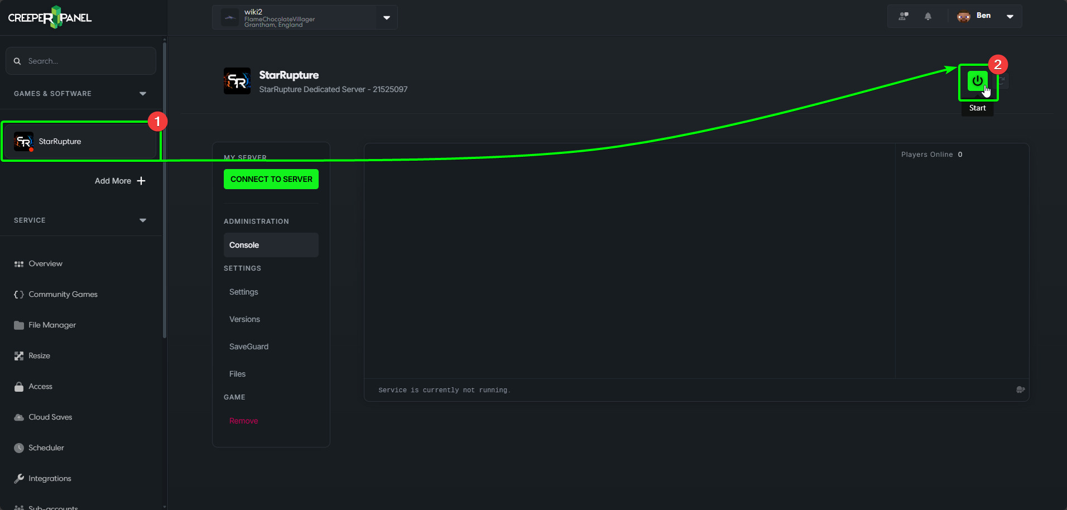Click the sidebar vertical scrollbar
This screenshot has width=1067, height=510.
165,190
